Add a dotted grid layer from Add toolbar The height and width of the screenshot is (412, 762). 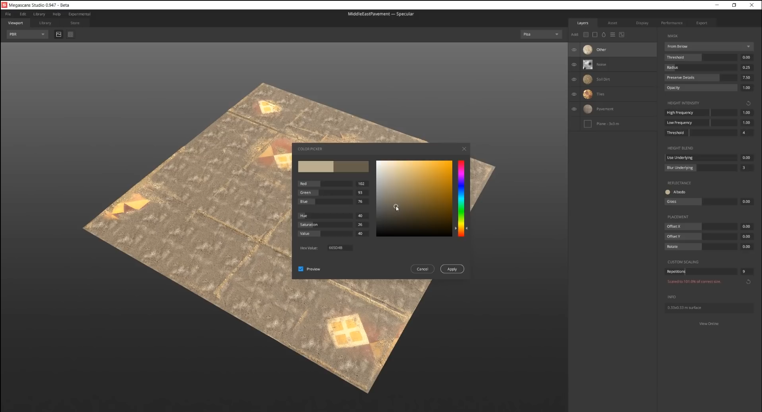coord(586,35)
